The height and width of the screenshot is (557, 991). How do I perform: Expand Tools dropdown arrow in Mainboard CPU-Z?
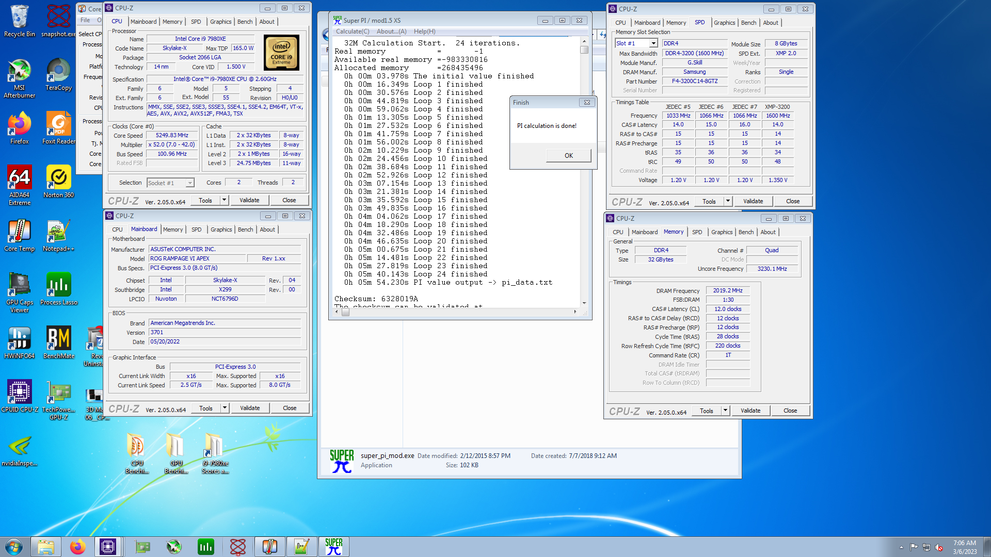(x=225, y=408)
